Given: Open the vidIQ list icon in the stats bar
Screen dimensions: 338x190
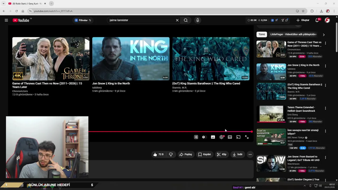Looking at the screenshot, I should click(x=276, y=20).
